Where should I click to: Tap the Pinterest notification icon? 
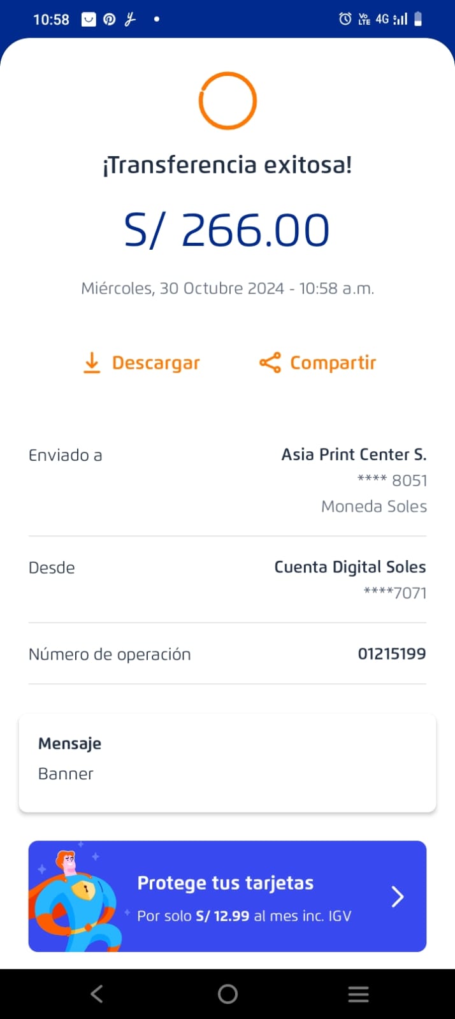click(x=110, y=19)
